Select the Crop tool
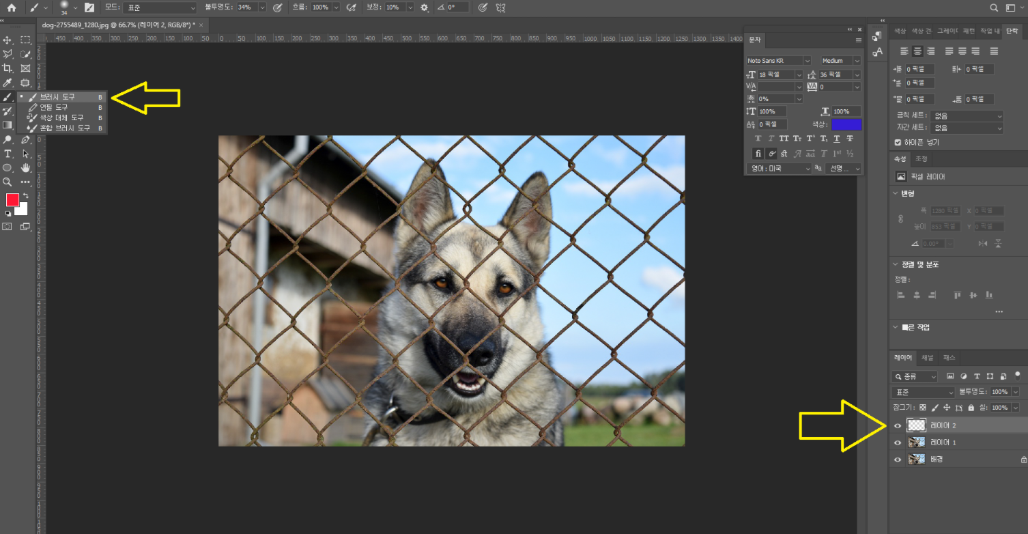Viewport: 1028px width, 534px height. tap(8, 68)
